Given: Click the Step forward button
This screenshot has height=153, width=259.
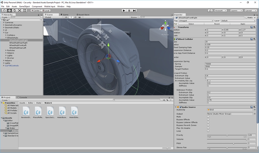Looking at the screenshot, I should pyautogui.click(x=134, y=10).
